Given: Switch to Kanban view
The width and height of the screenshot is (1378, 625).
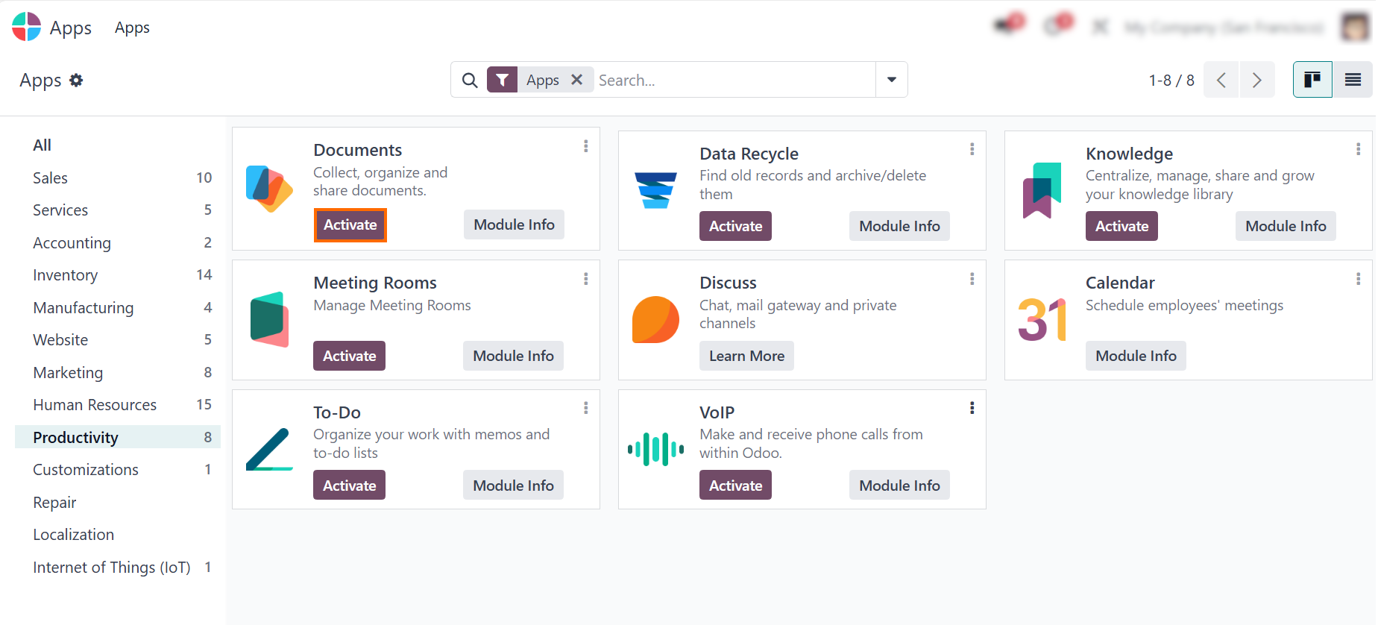Looking at the screenshot, I should pyautogui.click(x=1312, y=80).
